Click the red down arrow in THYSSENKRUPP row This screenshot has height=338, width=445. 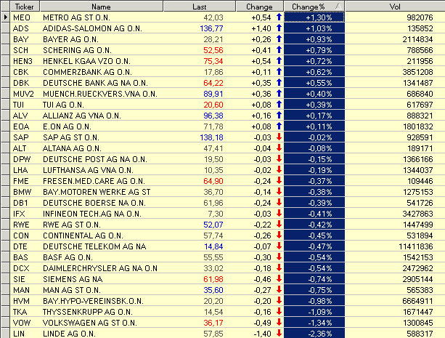279,311
